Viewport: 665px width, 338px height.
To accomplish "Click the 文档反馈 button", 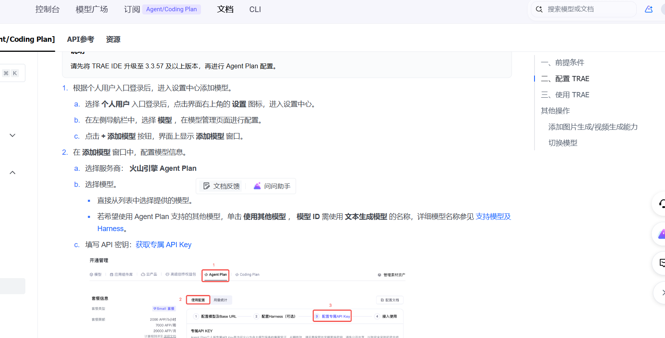I will [222, 186].
